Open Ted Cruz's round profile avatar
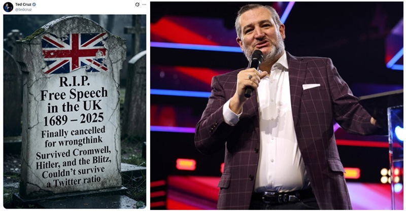The width and height of the screenshot is (406, 213). [8, 7]
